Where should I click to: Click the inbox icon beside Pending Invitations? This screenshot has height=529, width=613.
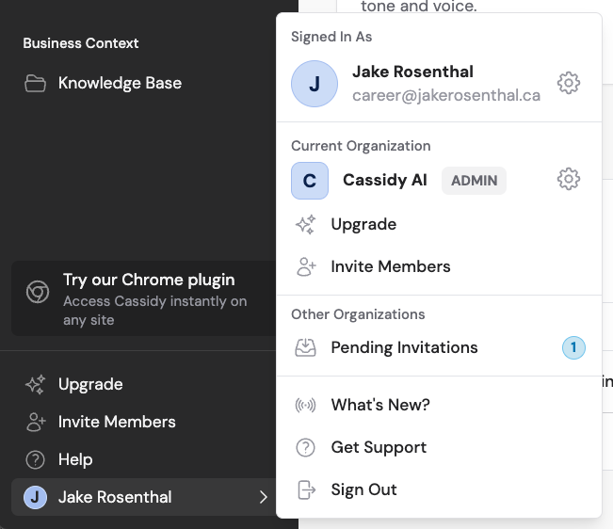tap(306, 347)
